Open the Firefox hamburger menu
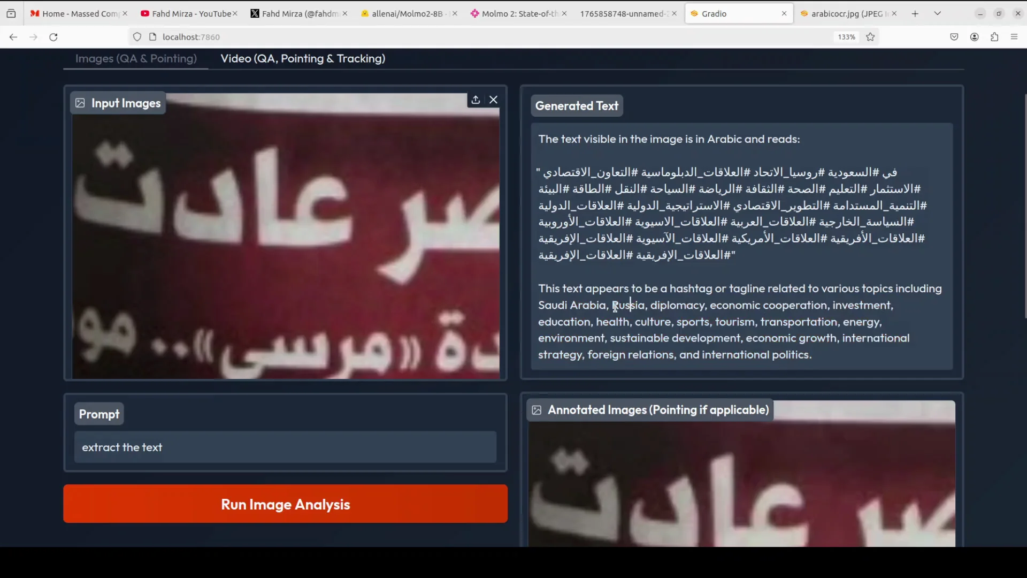 1014,37
